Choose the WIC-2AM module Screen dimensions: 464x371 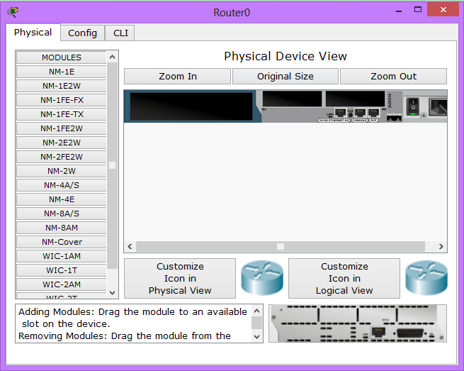61,284
